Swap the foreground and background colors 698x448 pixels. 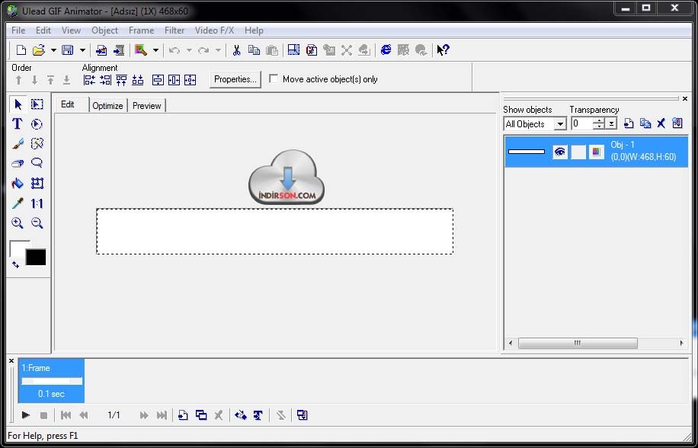click(15, 264)
